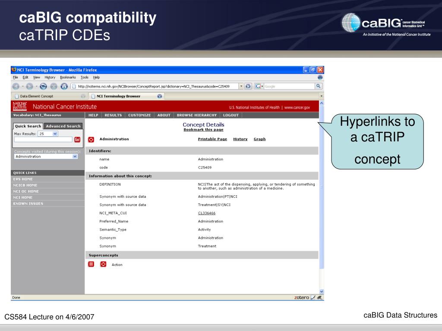Go to NCICB HOME quick link
This screenshot has height=331, width=442.
(x=25, y=185)
